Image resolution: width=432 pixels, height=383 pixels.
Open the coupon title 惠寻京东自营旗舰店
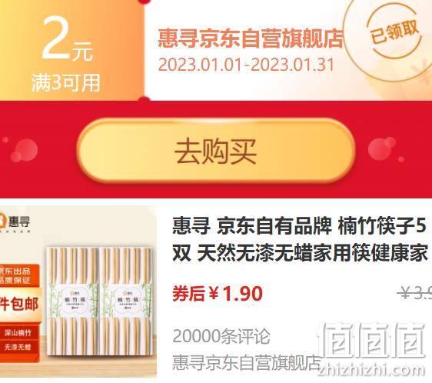[251, 38]
